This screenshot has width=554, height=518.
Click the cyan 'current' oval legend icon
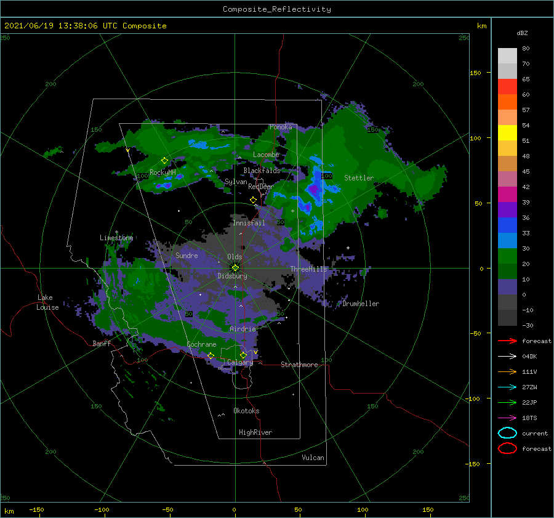pos(507,433)
